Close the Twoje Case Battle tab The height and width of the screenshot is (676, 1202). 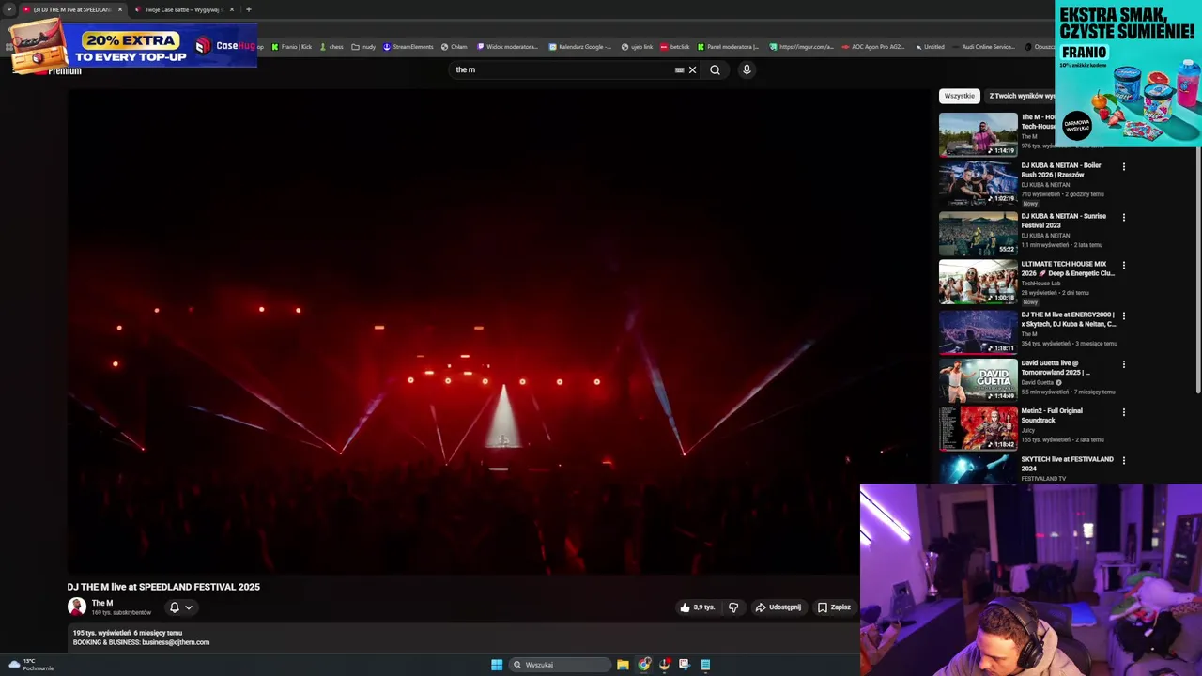(x=232, y=9)
